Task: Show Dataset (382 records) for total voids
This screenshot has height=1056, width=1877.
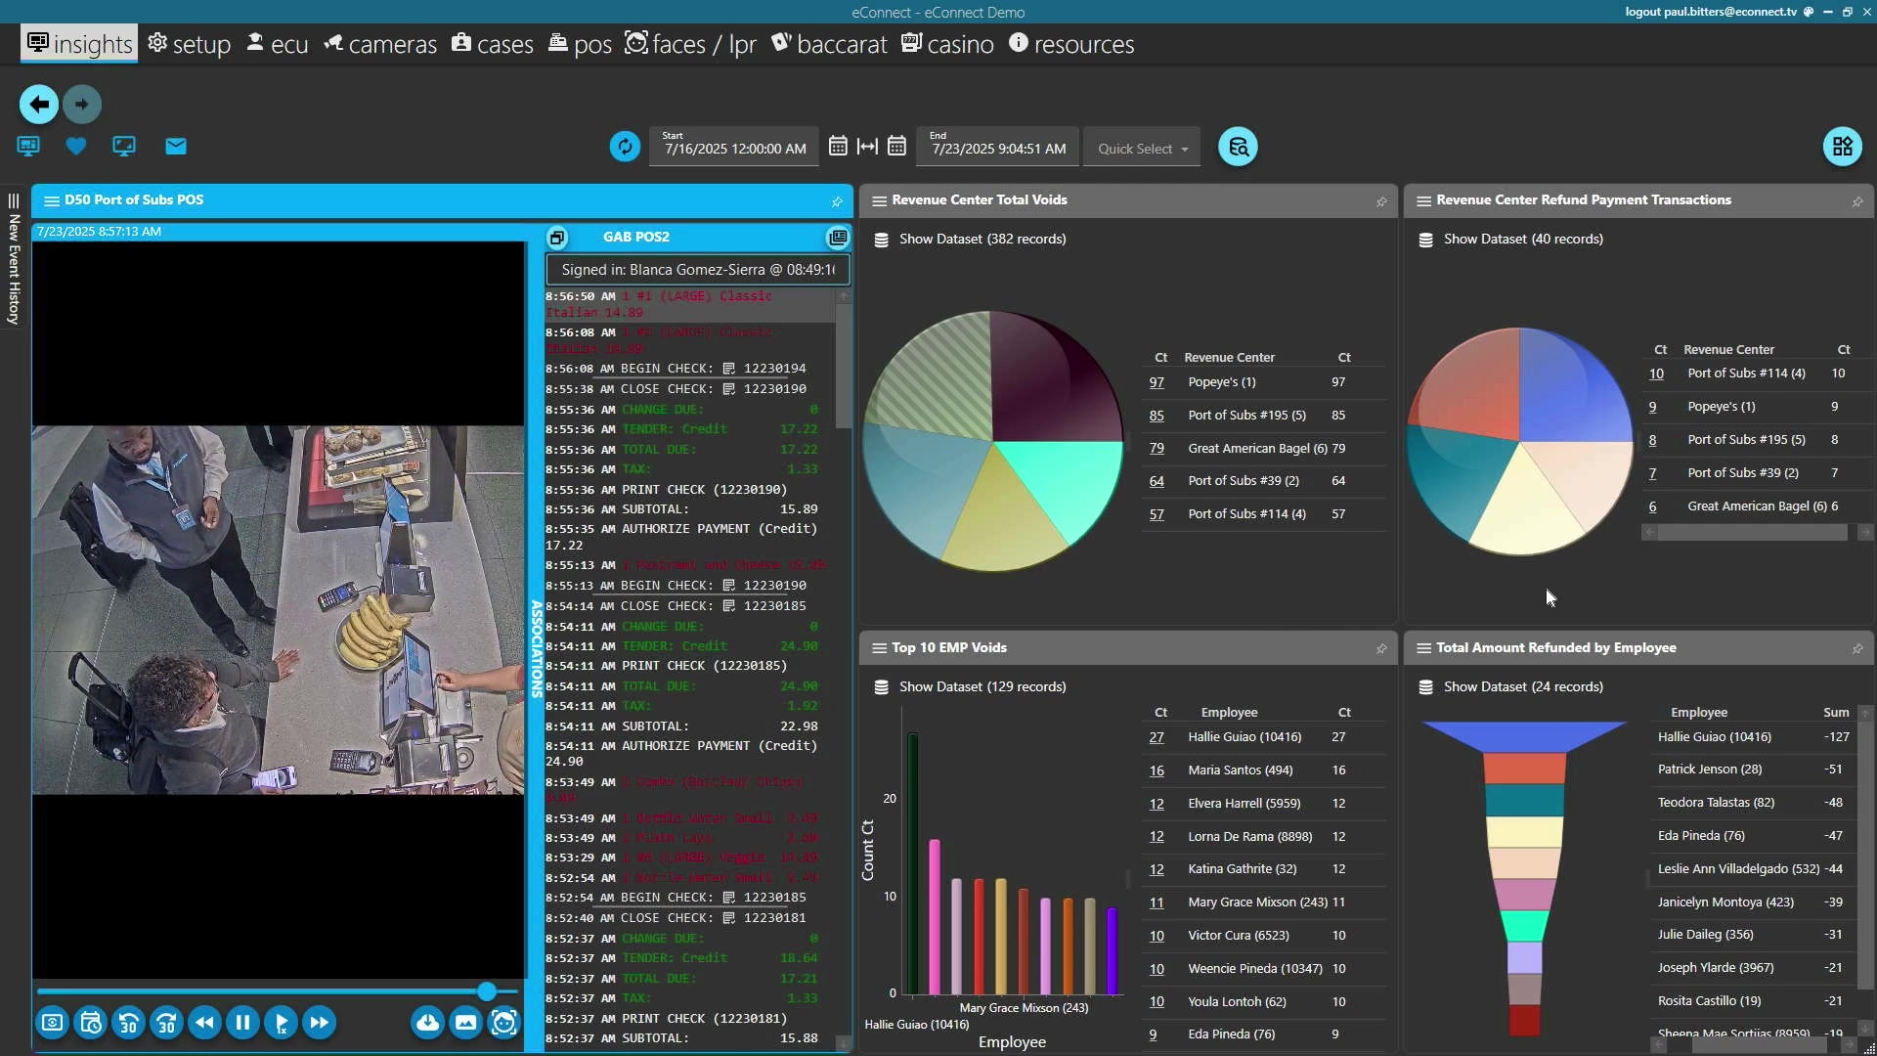Action: click(x=970, y=240)
